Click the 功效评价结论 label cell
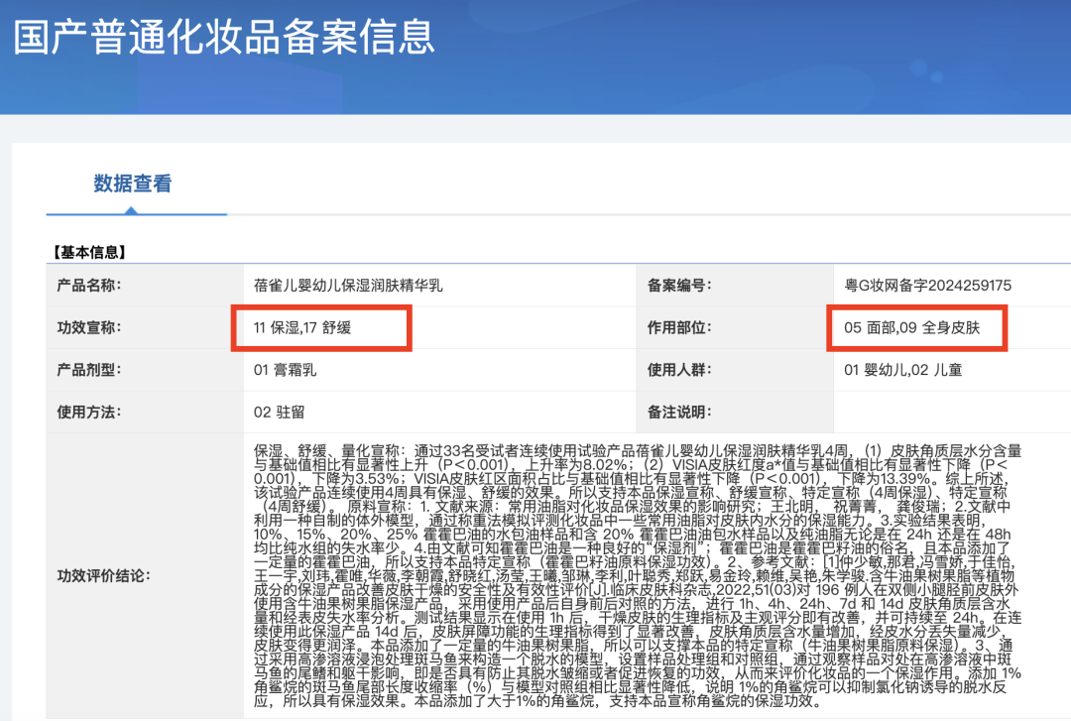This screenshot has width=1071, height=721. tap(145, 575)
